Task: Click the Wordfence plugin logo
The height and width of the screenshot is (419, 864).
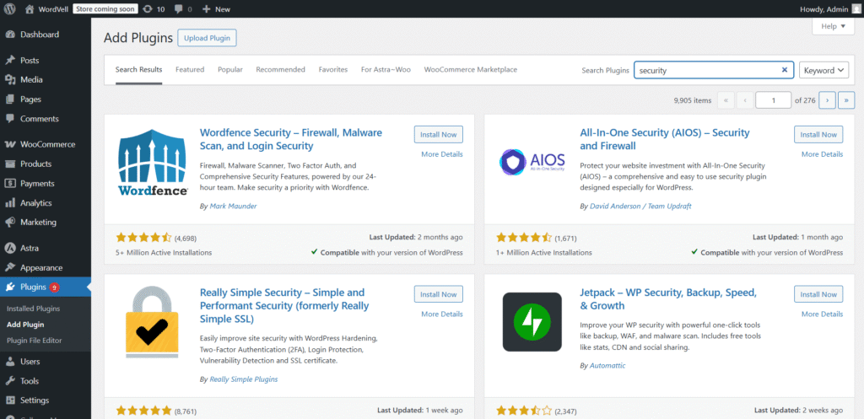Action: (153, 163)
